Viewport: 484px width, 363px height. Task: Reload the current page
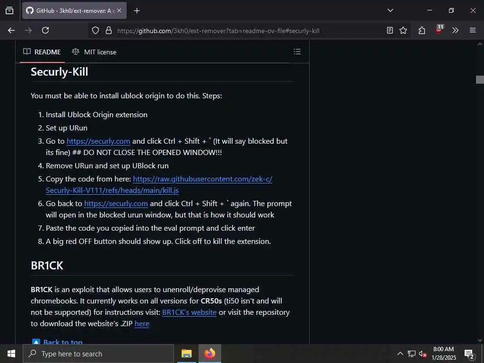(45, 30)
